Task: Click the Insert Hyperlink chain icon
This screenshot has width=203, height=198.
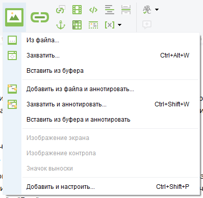Action: point(40,17)
